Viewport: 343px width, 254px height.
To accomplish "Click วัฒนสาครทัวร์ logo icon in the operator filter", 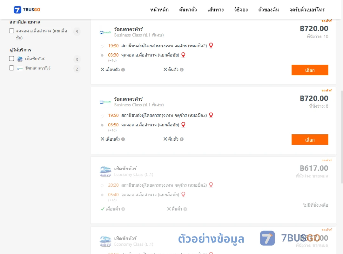I will pyautogui.click(x=20, y=69).
